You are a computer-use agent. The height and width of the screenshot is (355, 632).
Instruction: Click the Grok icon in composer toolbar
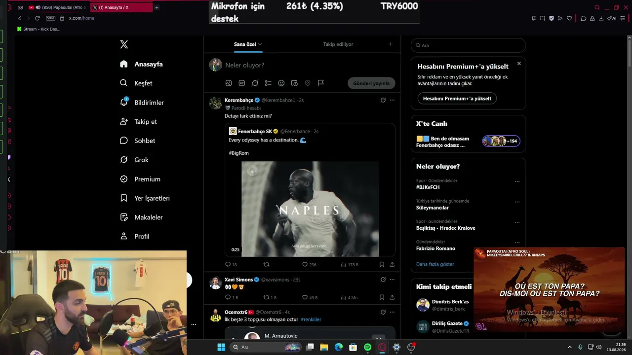tap(255, 83)
